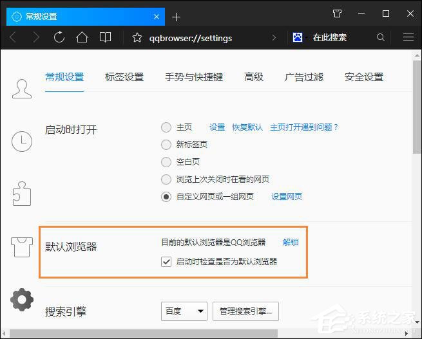422x339 pixels.
Task: Click the 启动时打开 section label
Action: (71, 130)
